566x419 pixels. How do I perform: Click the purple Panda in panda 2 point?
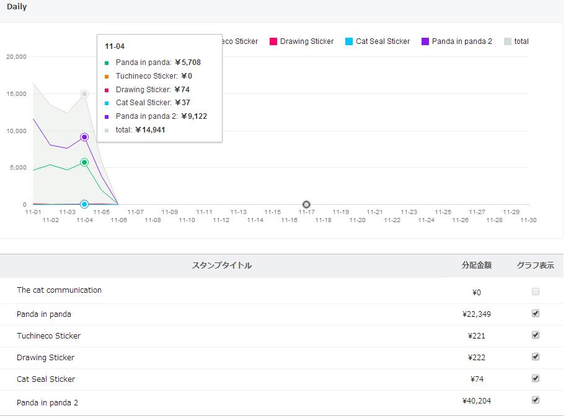tap(84, 137)
